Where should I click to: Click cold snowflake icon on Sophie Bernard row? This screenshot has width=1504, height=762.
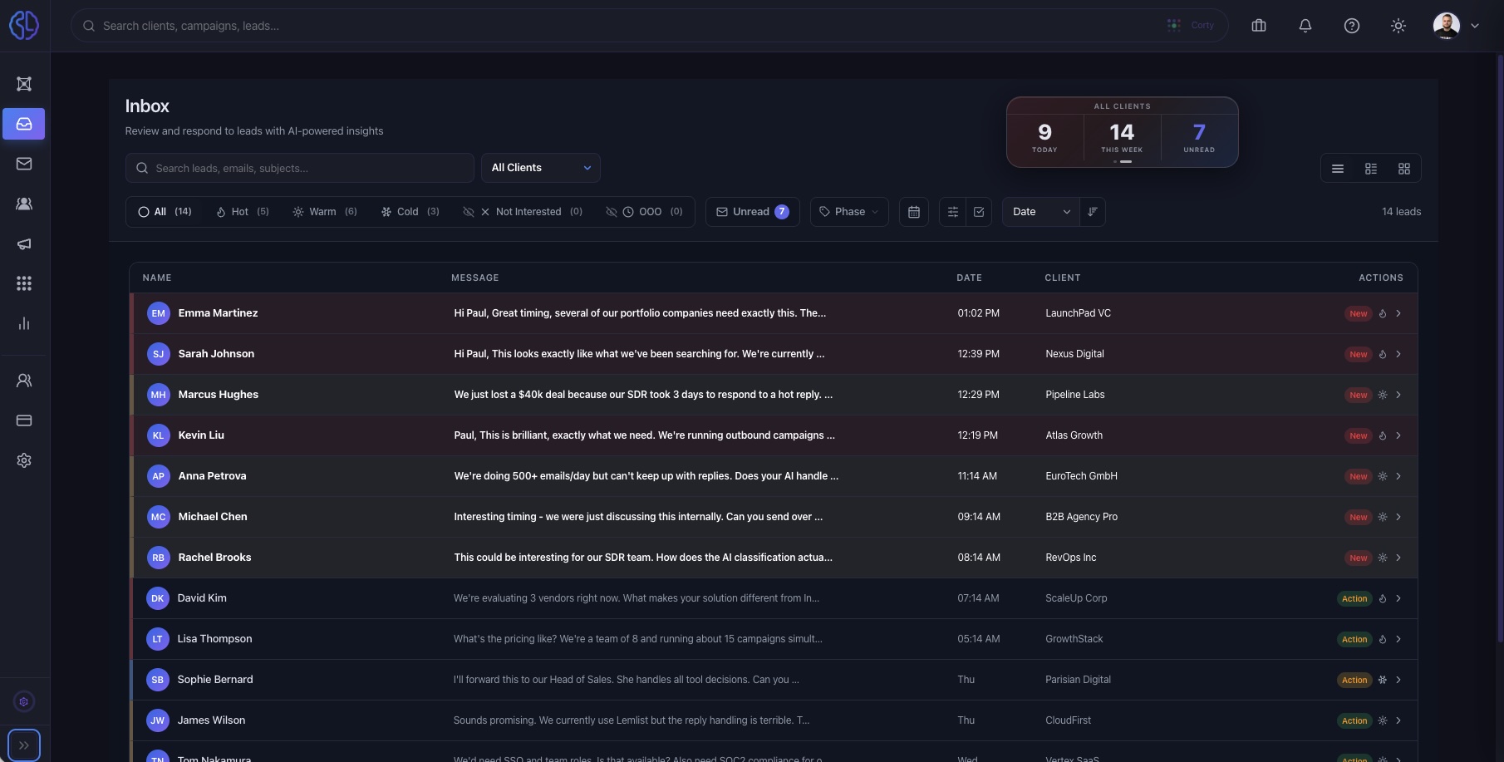coord(1383,680)
